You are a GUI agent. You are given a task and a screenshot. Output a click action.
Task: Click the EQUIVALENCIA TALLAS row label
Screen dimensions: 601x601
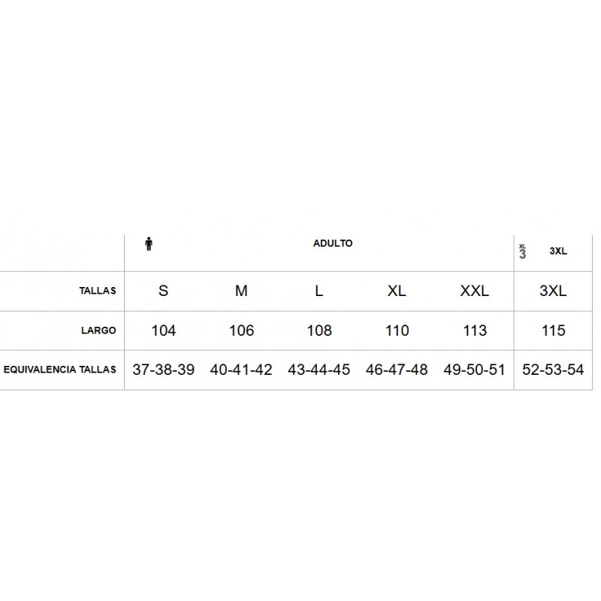pos(60,370)
